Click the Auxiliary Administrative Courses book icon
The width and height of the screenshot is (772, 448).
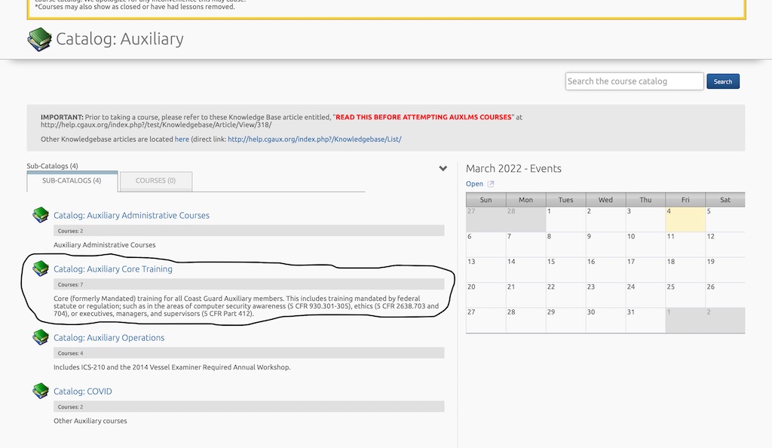pyautogui.click(x=40, y=216)
